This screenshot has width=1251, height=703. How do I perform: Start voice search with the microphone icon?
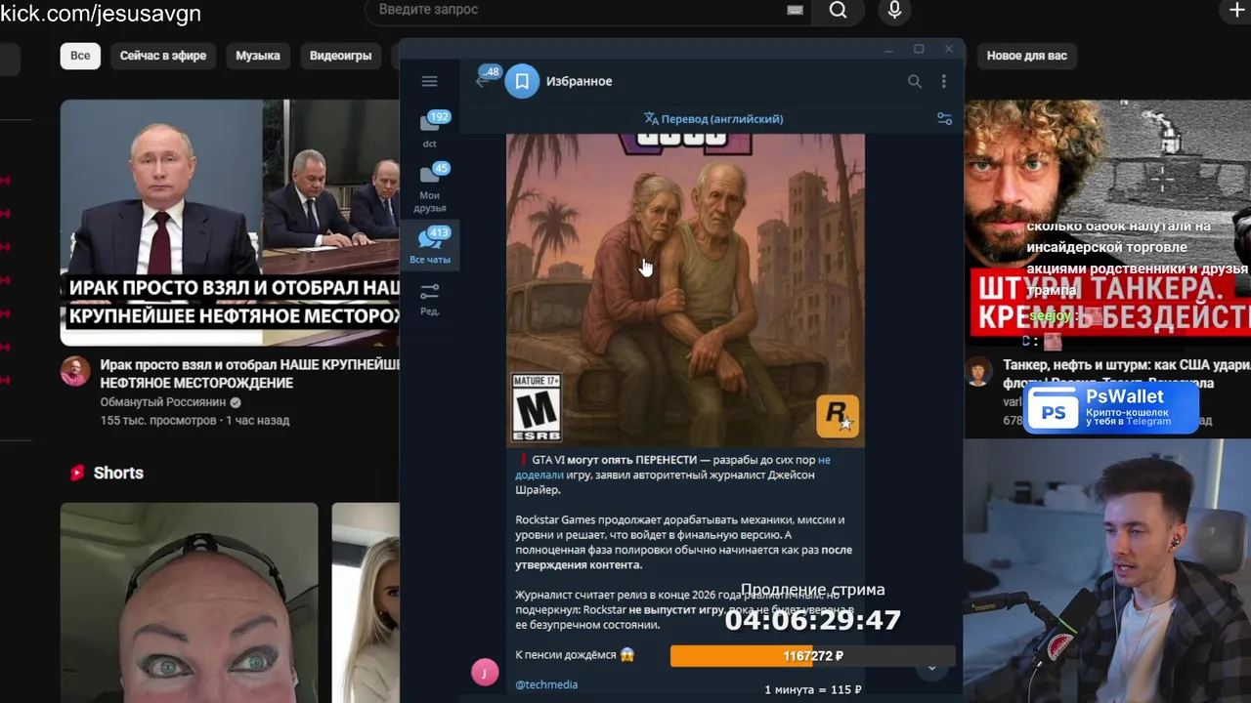pos(894,10)
